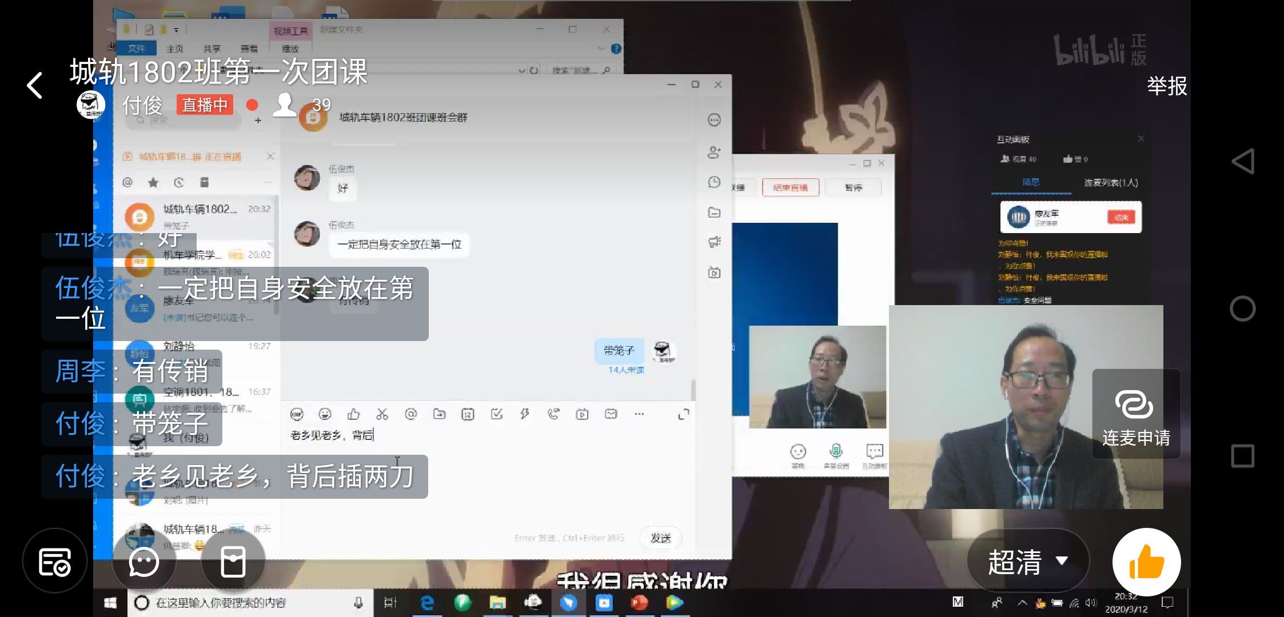
Task: End 廖友军's mic link with red button
Action: pyautogui.click(x=1121, y=217)
